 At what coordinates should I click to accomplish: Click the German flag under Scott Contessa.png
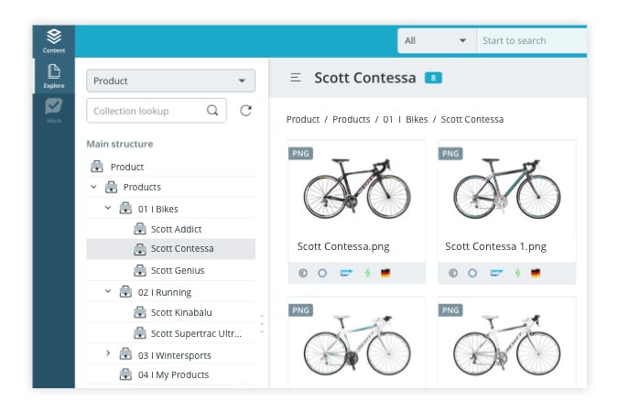click(385, 273)
